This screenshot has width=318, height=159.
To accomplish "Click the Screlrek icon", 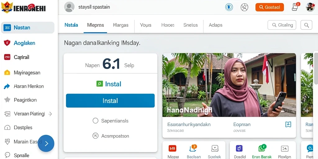I will [x=215, y=148].
